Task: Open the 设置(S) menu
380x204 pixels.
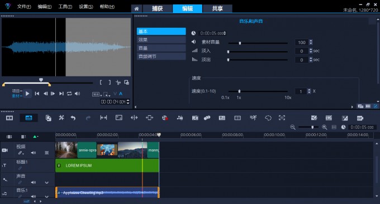Action: pos(86,7)
